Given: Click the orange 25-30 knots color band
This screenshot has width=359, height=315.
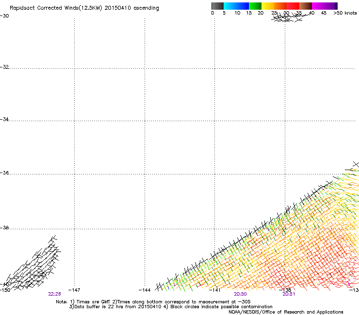Looking at the screenshot, I should point(280,6).
